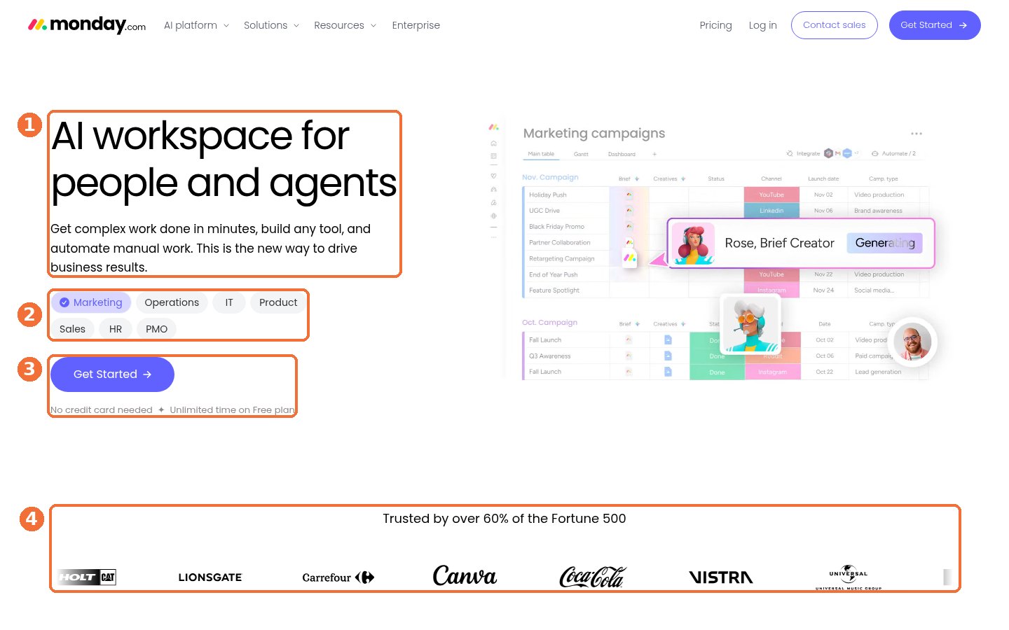
Task: Click the Nov. Campaign group title
Action: (550, 177)
